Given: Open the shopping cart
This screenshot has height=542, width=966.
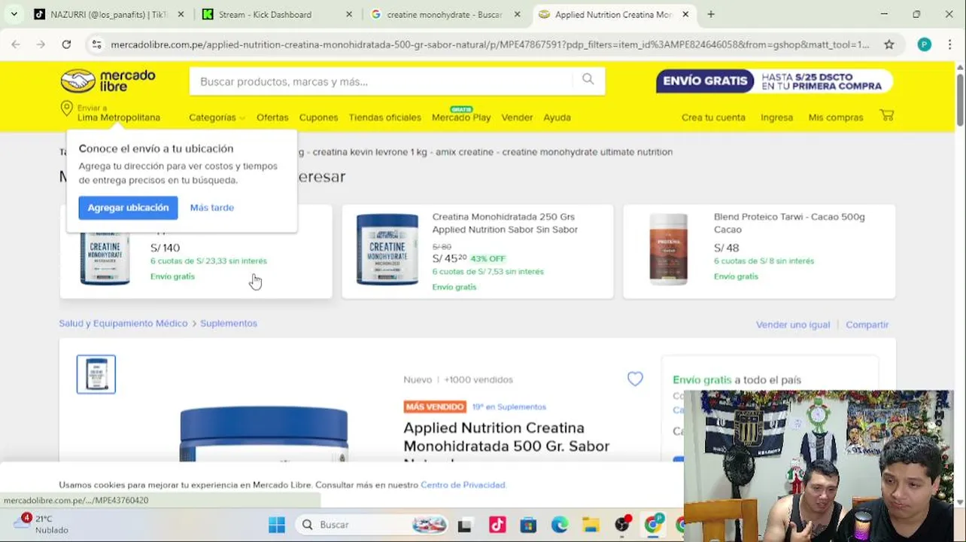Looking at the screenshot, I should [887, 116].
